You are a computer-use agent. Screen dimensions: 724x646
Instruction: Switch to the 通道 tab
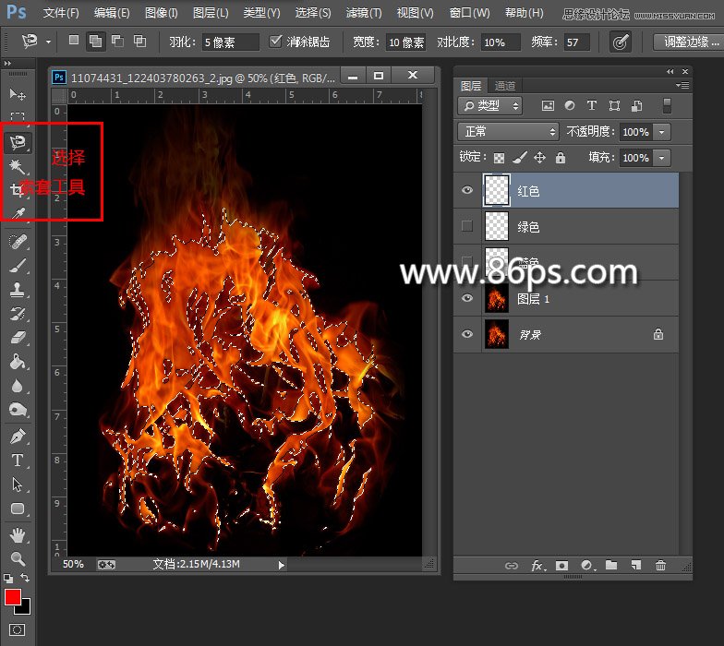coord(504,86)
